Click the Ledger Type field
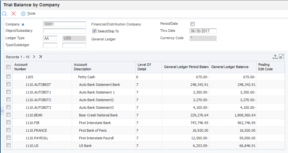This screenshot has height=153, width=288. [50, 38]
